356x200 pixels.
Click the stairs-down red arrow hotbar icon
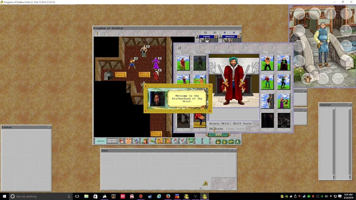click(184, 141)
